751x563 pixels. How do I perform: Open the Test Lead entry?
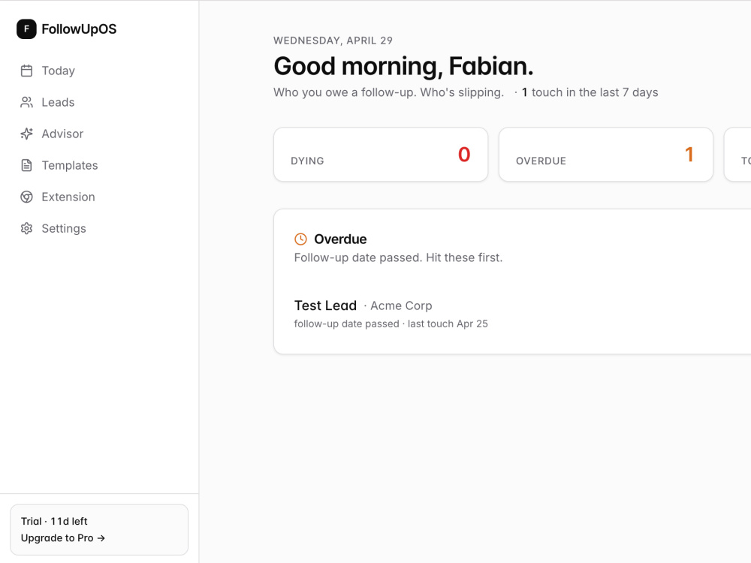[325, 306]
